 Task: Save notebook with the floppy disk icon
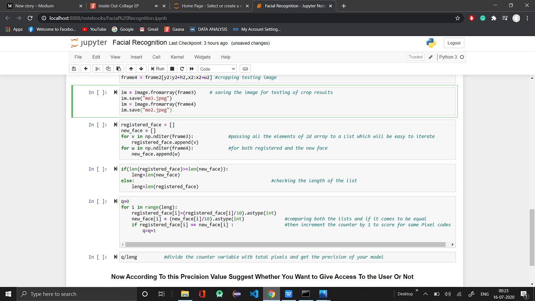coord(74,69)
